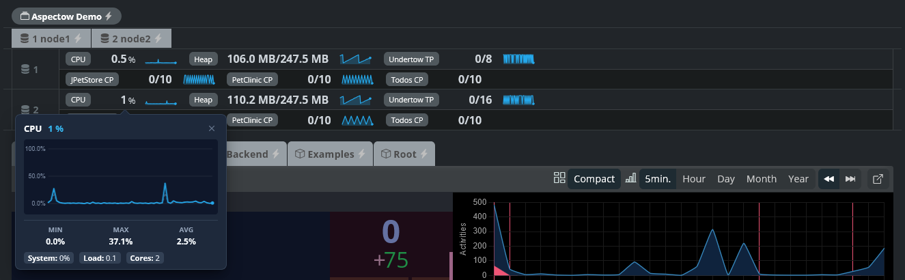Click the Heap badge showing 106.0 MB
This screenshot has height=280, width=905.
click(203, 59)
